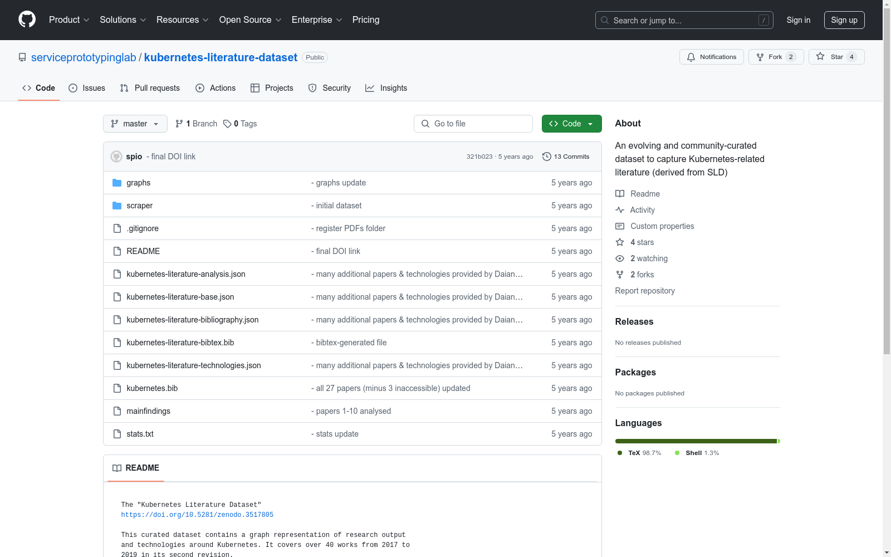The height and width of the screenshot is (557, 891).
Task: Click the kubernetes.bib file icon
Action: (117, 388)
